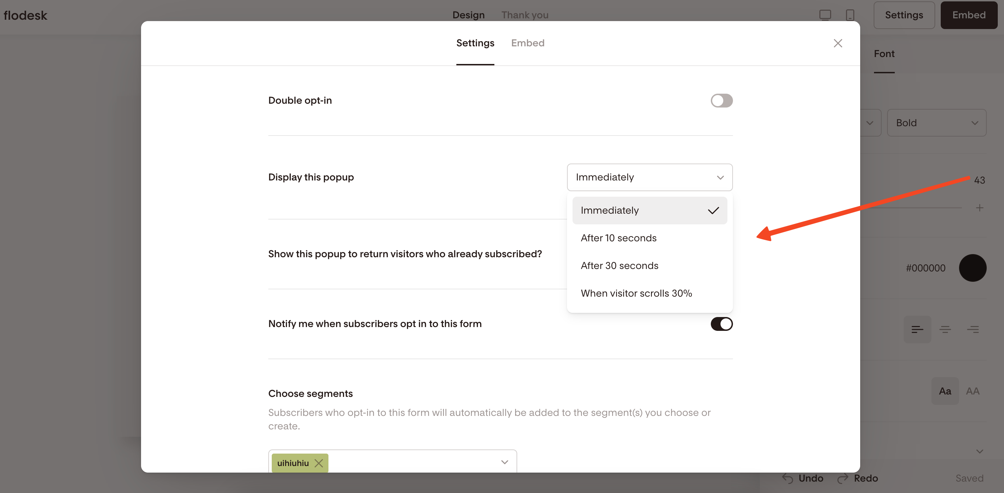Open the Display this popup dropdown
The height and width of the screenshot is (493, 1004).
[649, 177]
